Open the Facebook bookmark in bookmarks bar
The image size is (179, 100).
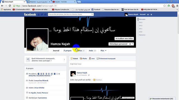click(96, 9)
